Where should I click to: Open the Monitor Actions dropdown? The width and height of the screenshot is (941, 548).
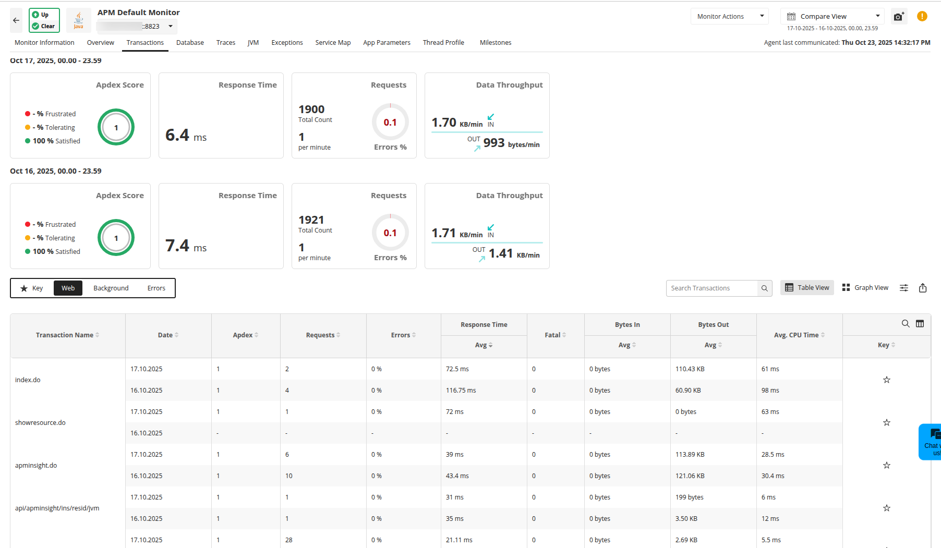pyautogui.click(x=730, y=17)
